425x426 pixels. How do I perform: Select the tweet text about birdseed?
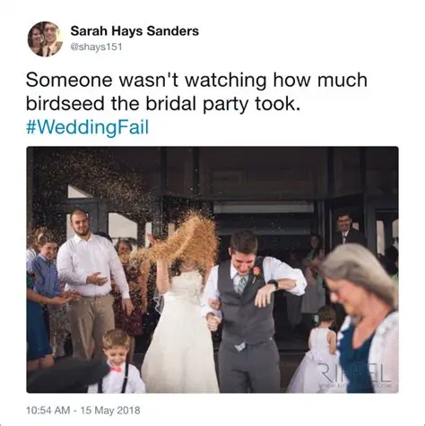click(196, 103)
